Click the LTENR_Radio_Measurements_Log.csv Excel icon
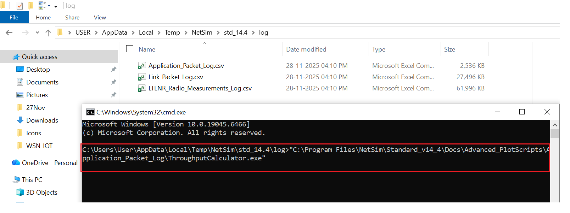570x213 pixels. [x=142, y=88]
